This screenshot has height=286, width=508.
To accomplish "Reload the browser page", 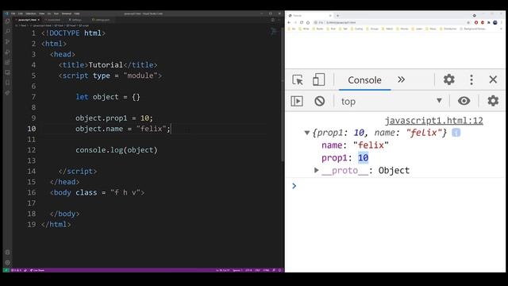I will tap(302, 22).
